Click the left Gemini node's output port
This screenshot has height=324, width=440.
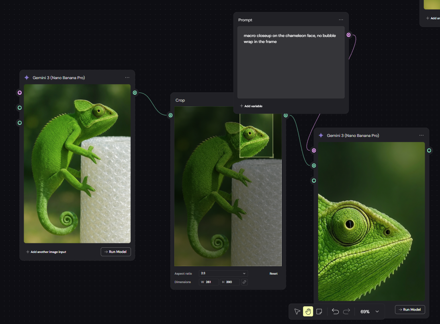click(x=135, y=92)
